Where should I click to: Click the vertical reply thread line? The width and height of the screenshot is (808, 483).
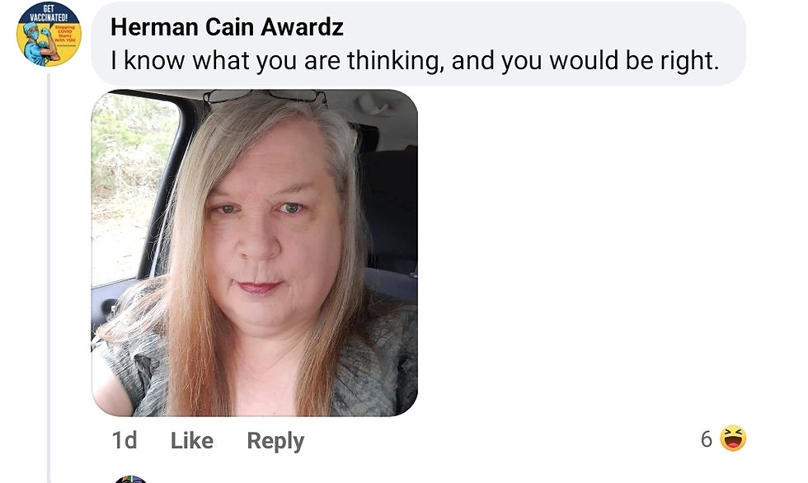tap(49, 278)
